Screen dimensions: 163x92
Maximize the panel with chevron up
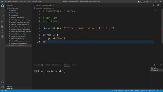click(159, 65)
